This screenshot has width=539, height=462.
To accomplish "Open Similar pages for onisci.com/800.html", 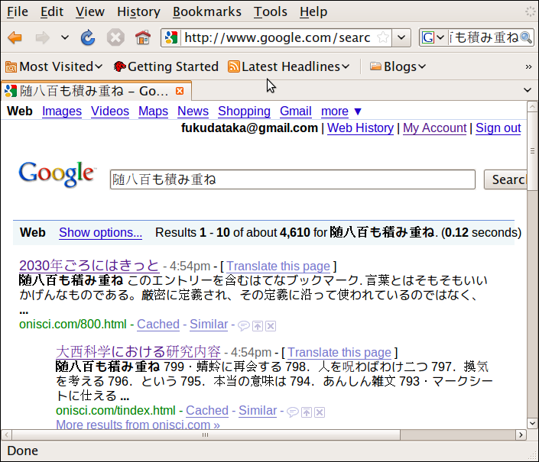I will (209, 324).
